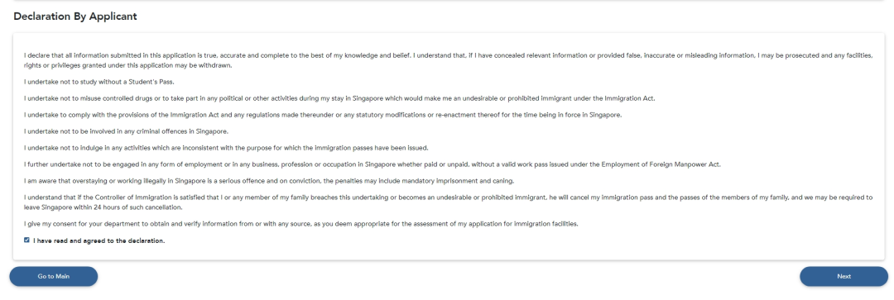Screen dimensions: 894x300
Task: Click the 'I have read and agreed' label
Action: 99,240
